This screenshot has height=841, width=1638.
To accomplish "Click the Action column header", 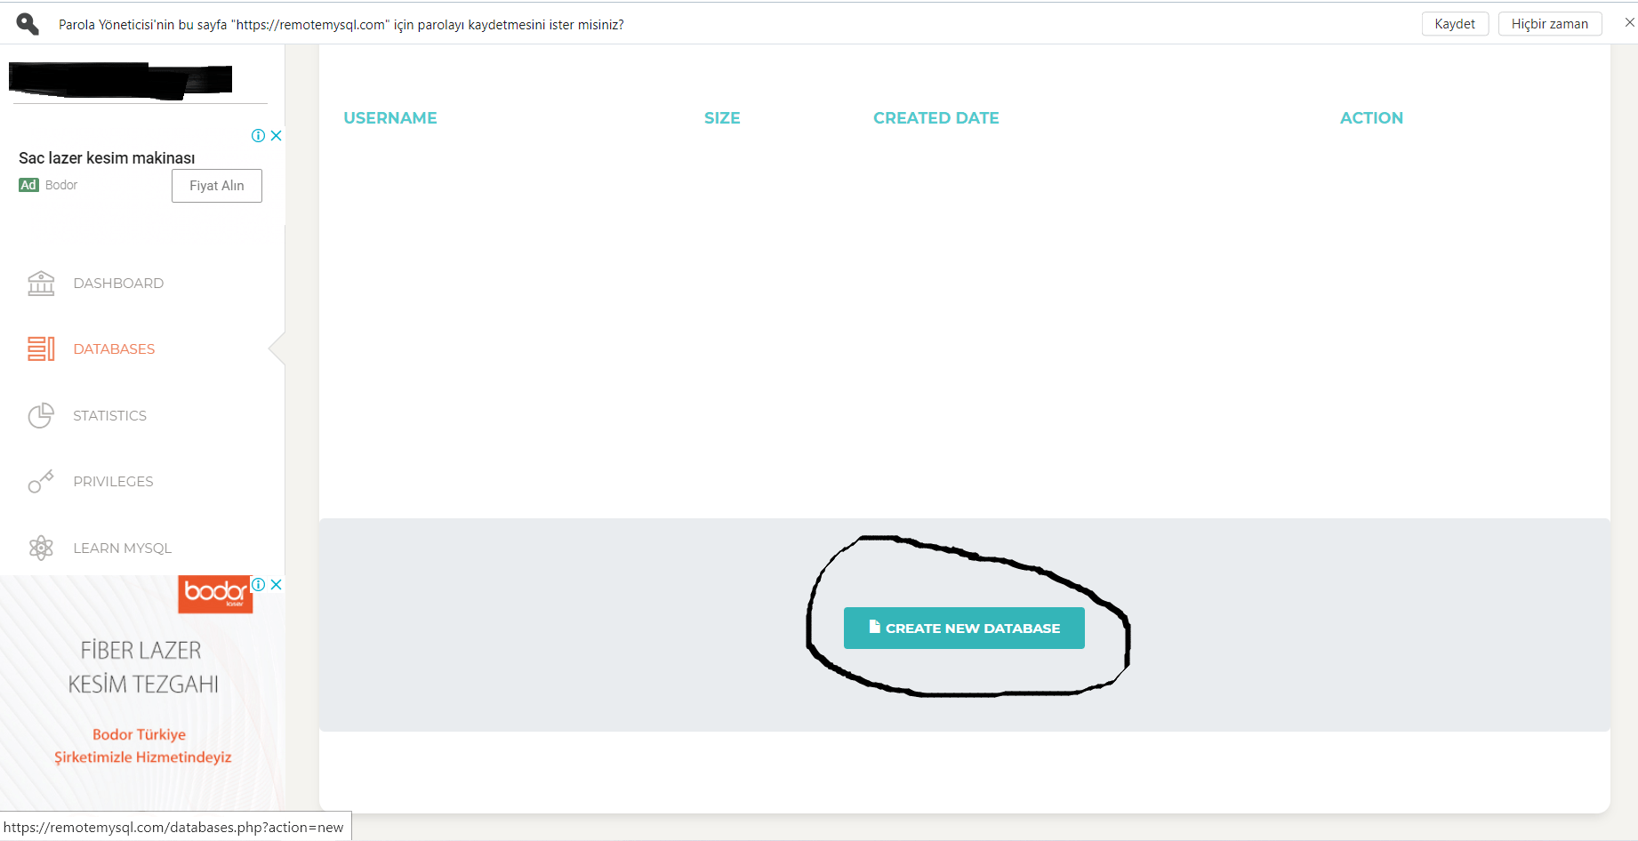I will pyautogui.click(x=1372, y=118).
